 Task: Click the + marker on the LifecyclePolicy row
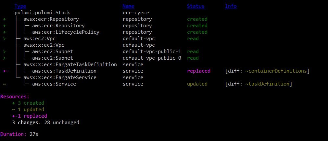[4, 32]
